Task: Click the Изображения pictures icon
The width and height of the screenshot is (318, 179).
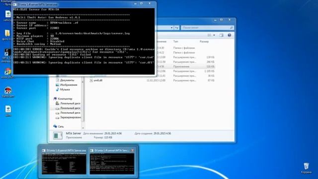Action: [x=58, y=85]
